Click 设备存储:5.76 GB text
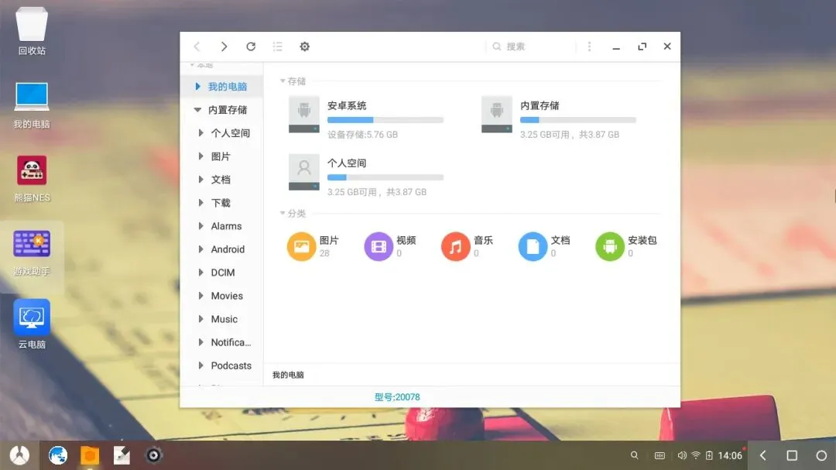The width and height of the screenshot is (836, 470). point(362,135)
